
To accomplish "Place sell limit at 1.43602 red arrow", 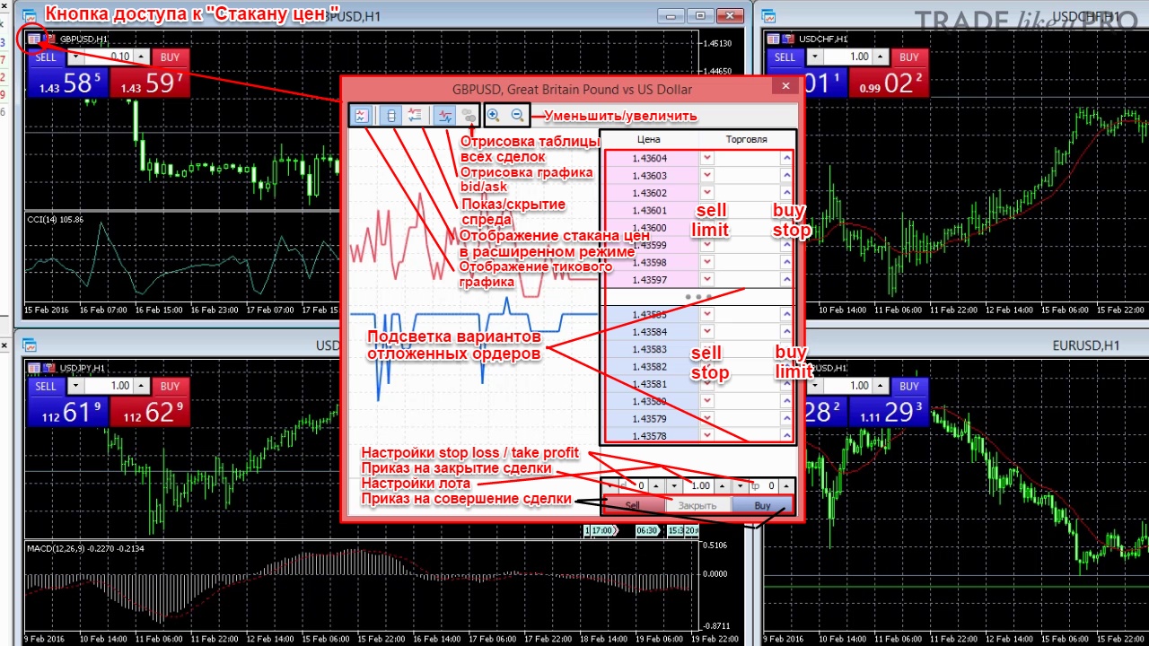I will [x=707, y=193].
